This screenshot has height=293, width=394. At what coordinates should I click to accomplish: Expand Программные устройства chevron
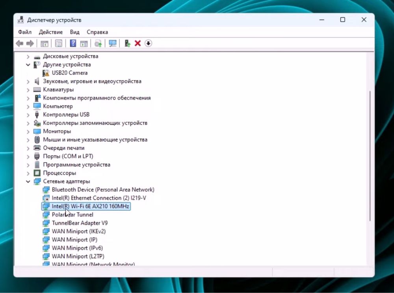pos(28,165)
